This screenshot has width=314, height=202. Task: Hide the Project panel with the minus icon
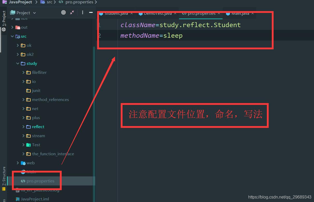point(91,12)
